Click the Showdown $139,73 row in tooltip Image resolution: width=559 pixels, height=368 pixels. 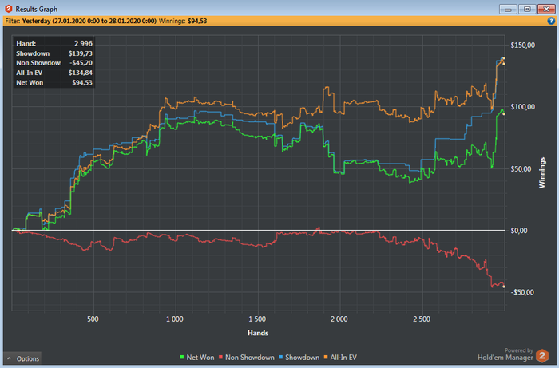(x=54, y=53)
